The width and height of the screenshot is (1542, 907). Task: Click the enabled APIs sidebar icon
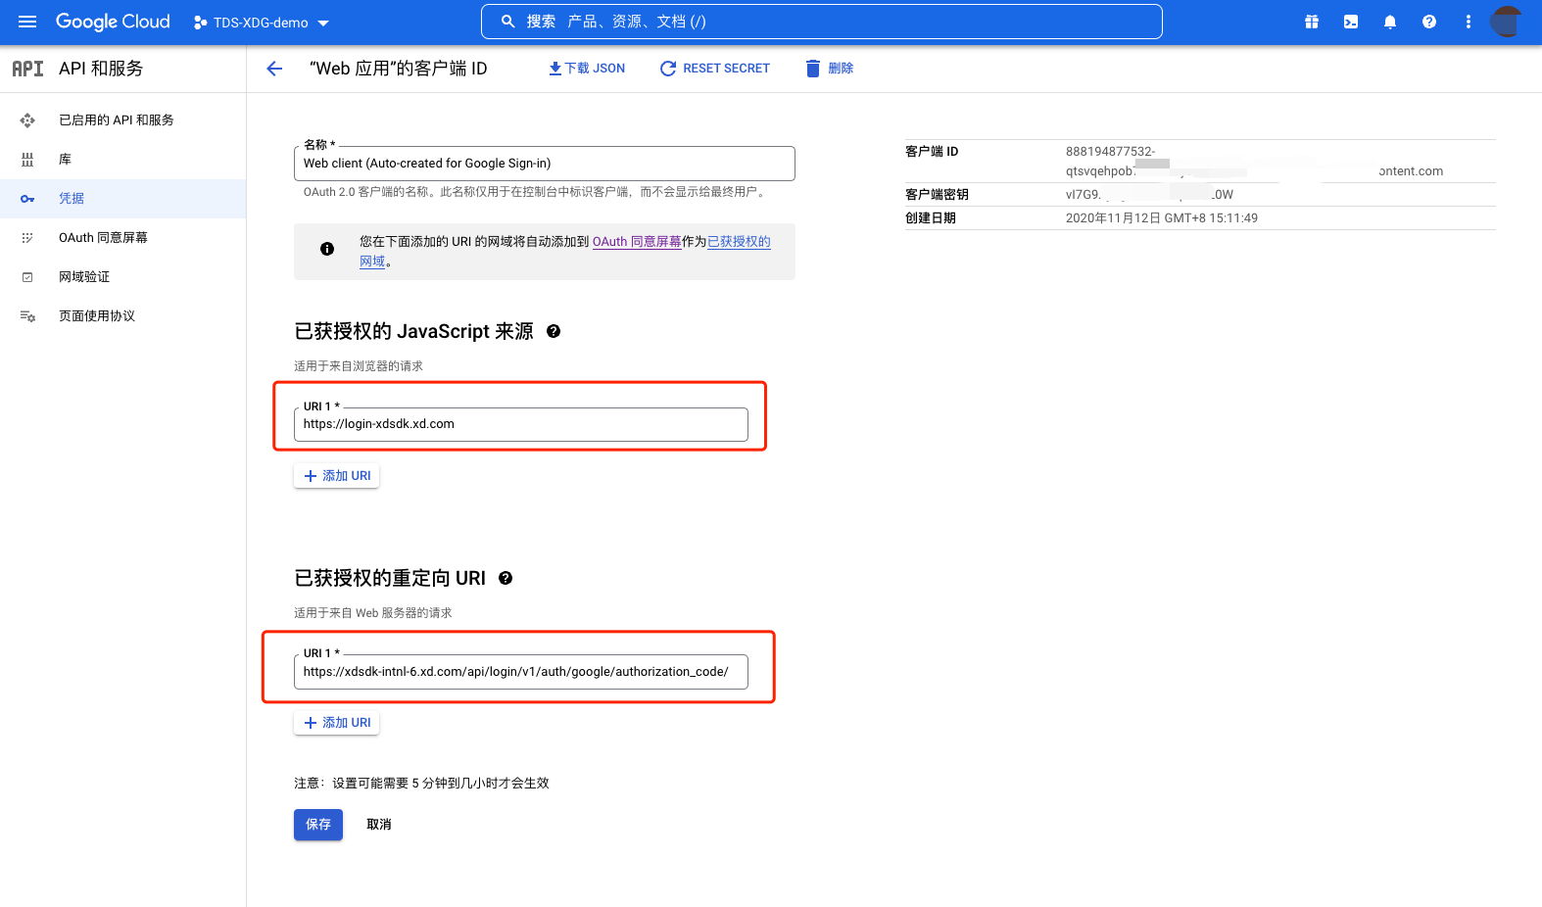point(27,120)
